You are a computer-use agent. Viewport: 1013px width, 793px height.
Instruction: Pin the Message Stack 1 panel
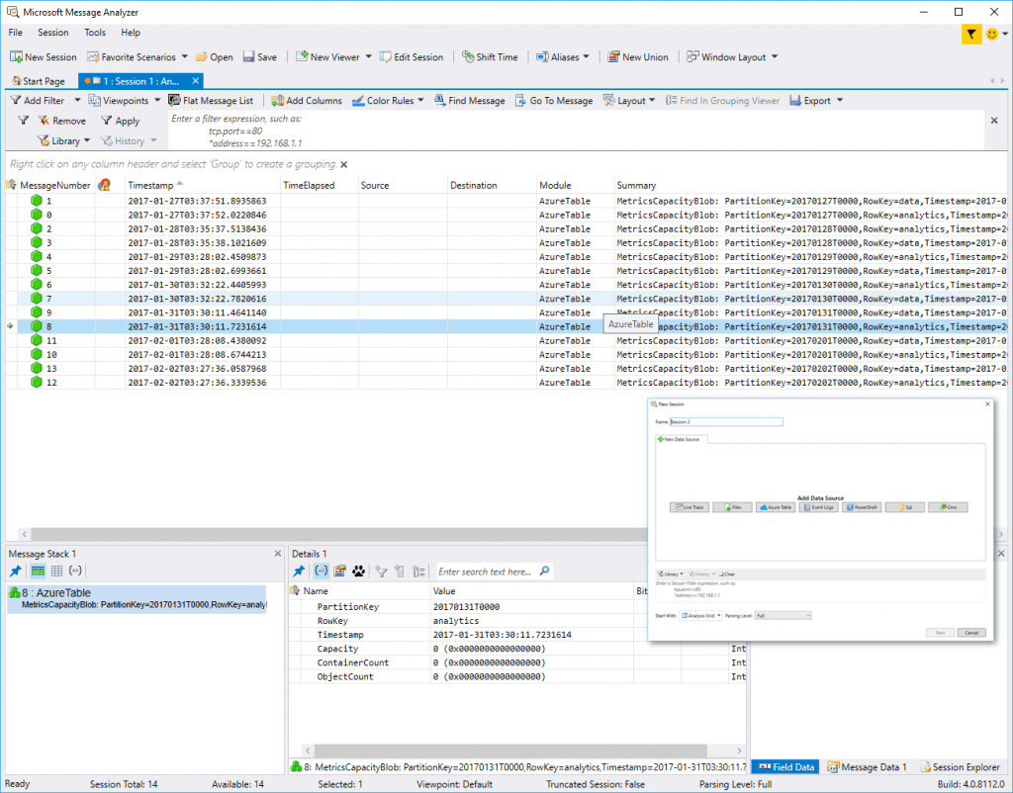pyautogui.click(x=14, y=571)
